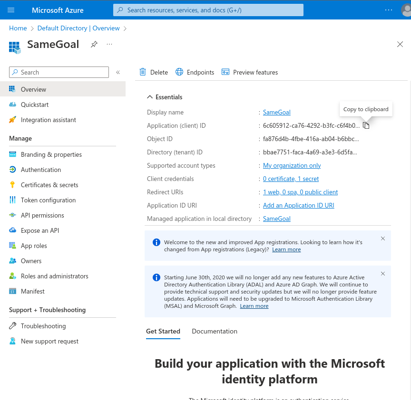Open Branding & properties icon

(x=12, y=154)
